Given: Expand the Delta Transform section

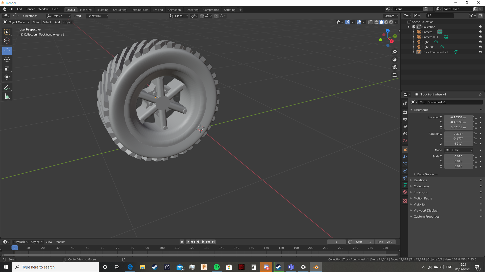Looking at the screenshot, I should [x=427, y=174].
